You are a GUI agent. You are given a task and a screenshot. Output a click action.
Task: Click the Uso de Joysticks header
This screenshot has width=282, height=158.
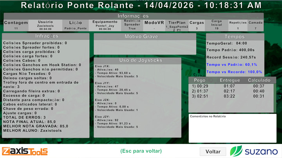pos(137,60)
